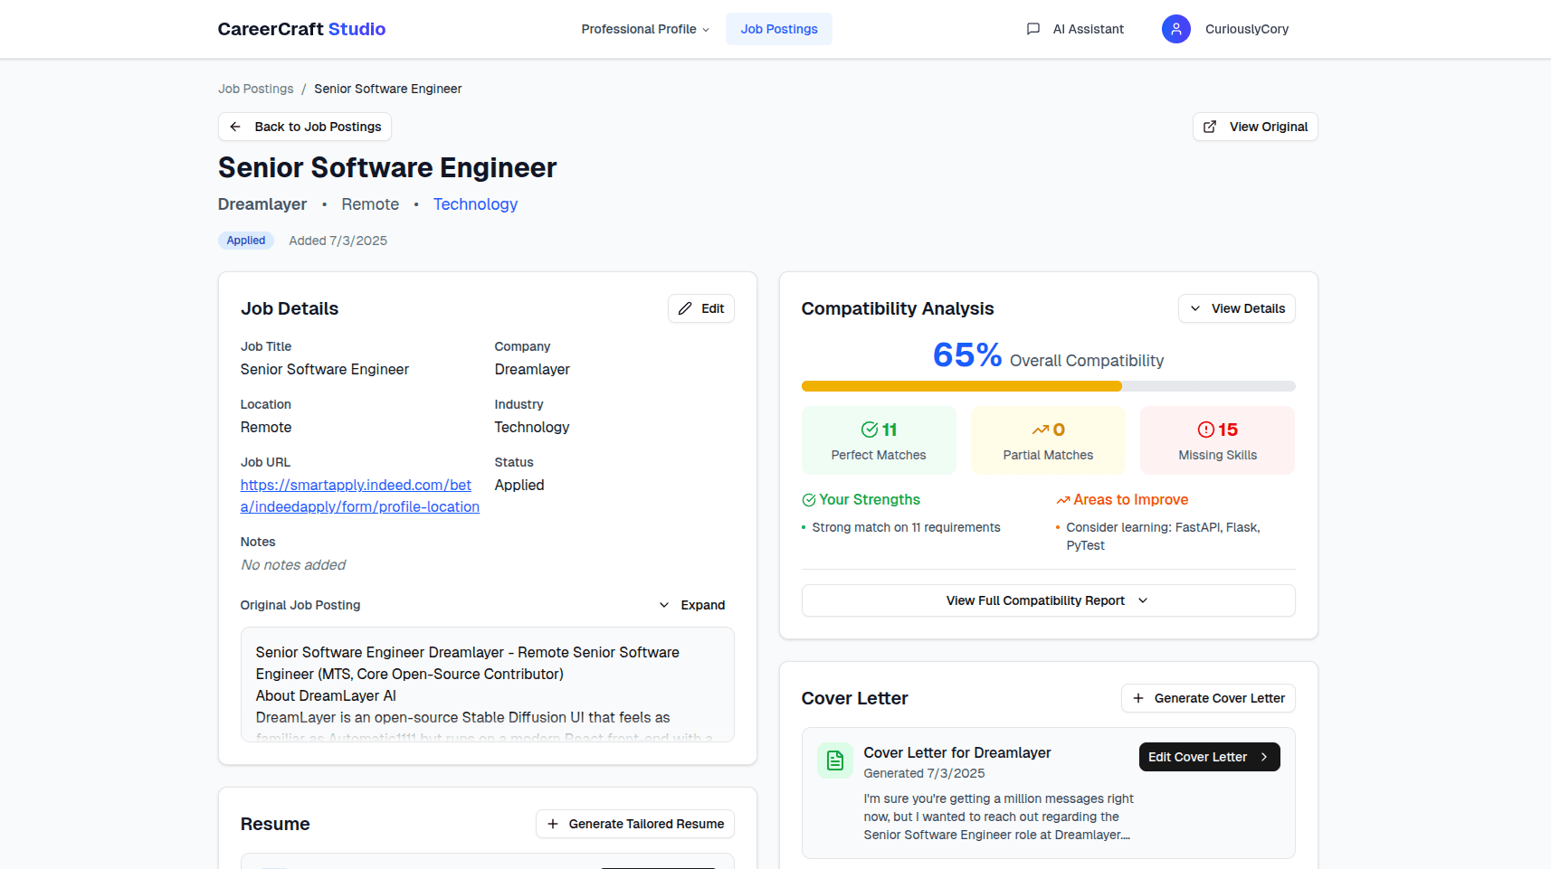Select the 11 Perfect Matches card
Screen dimensions: 1551x869
click(879, 440)
